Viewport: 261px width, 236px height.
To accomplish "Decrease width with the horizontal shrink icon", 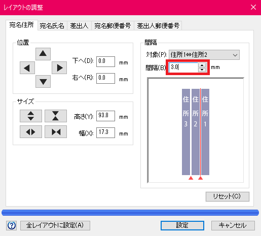I will (56, 131).
